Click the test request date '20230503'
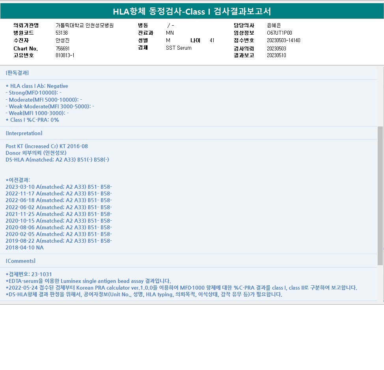The width and height of the screenshot is (384, 370). [276, 48]
